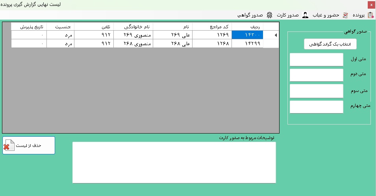The width and height of the screenshot is (376, 196).
Task: Click the card issuance description text area
Action: (x=174, y=162)
